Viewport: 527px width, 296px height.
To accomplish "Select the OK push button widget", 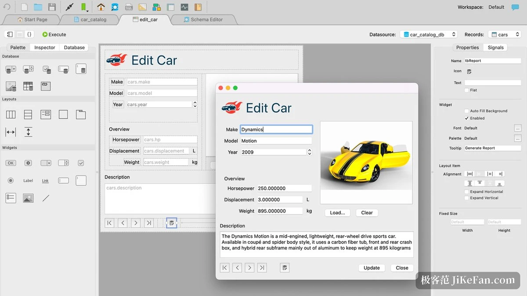I will [11, 163].
